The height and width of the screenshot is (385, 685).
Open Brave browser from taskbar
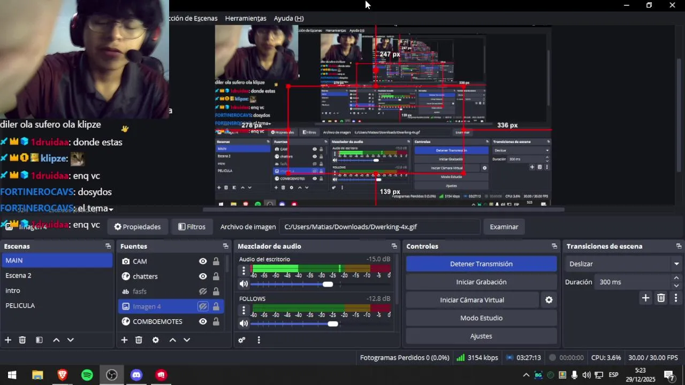pyautogui.click(x=62, y=375)
